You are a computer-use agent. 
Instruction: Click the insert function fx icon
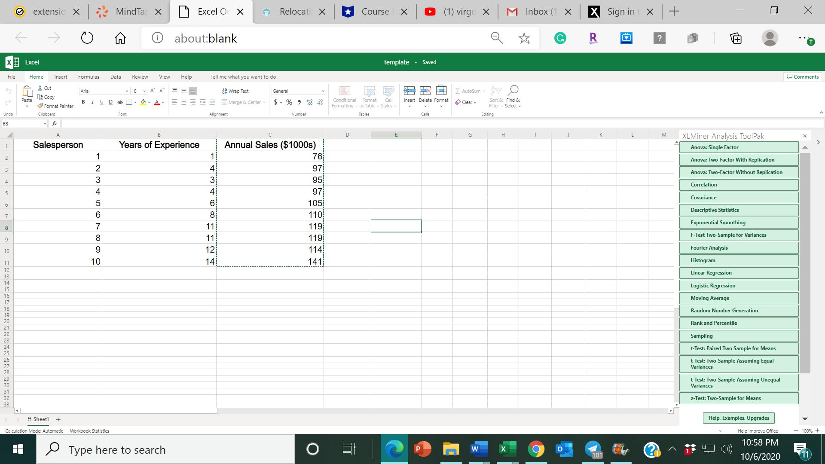pos(54,124)
